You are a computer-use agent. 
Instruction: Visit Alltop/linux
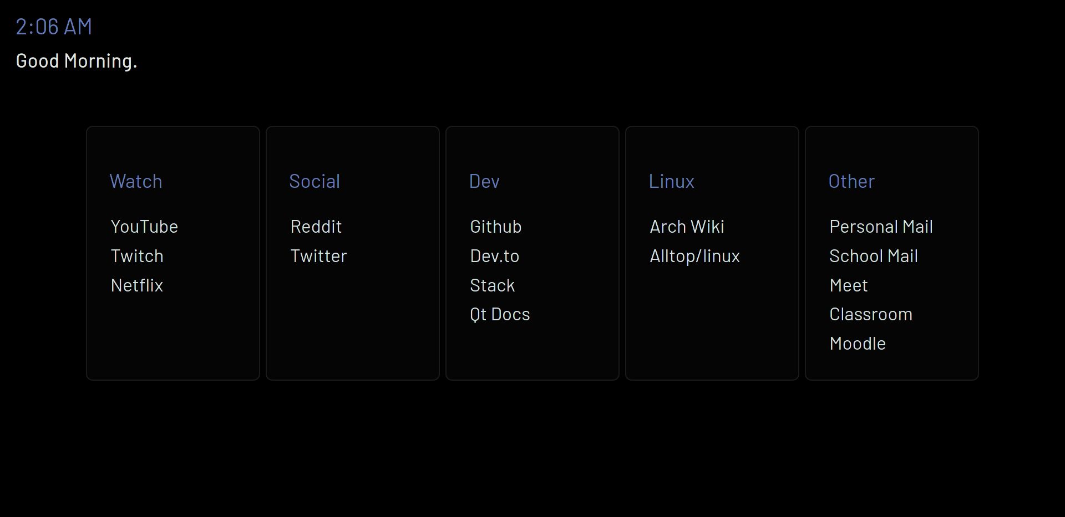point(694,256)
